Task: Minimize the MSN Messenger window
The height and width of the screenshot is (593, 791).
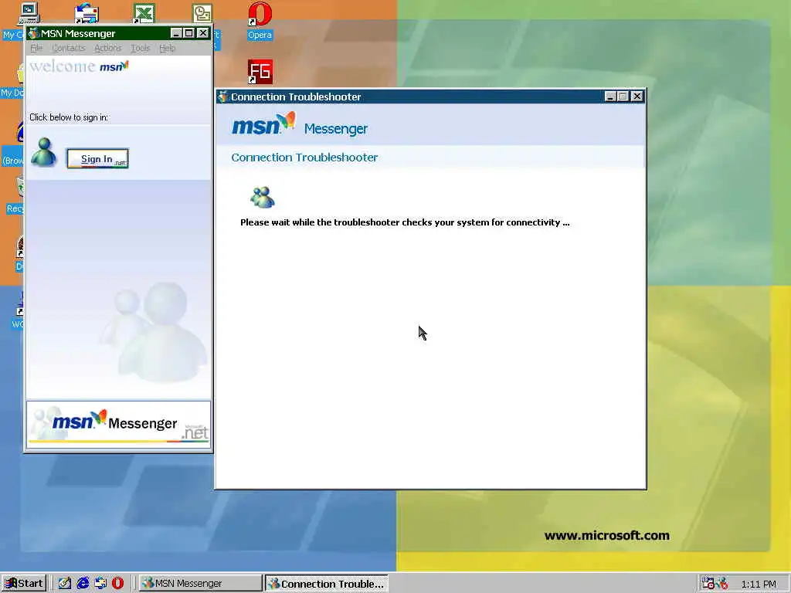Action: [175, 33]
